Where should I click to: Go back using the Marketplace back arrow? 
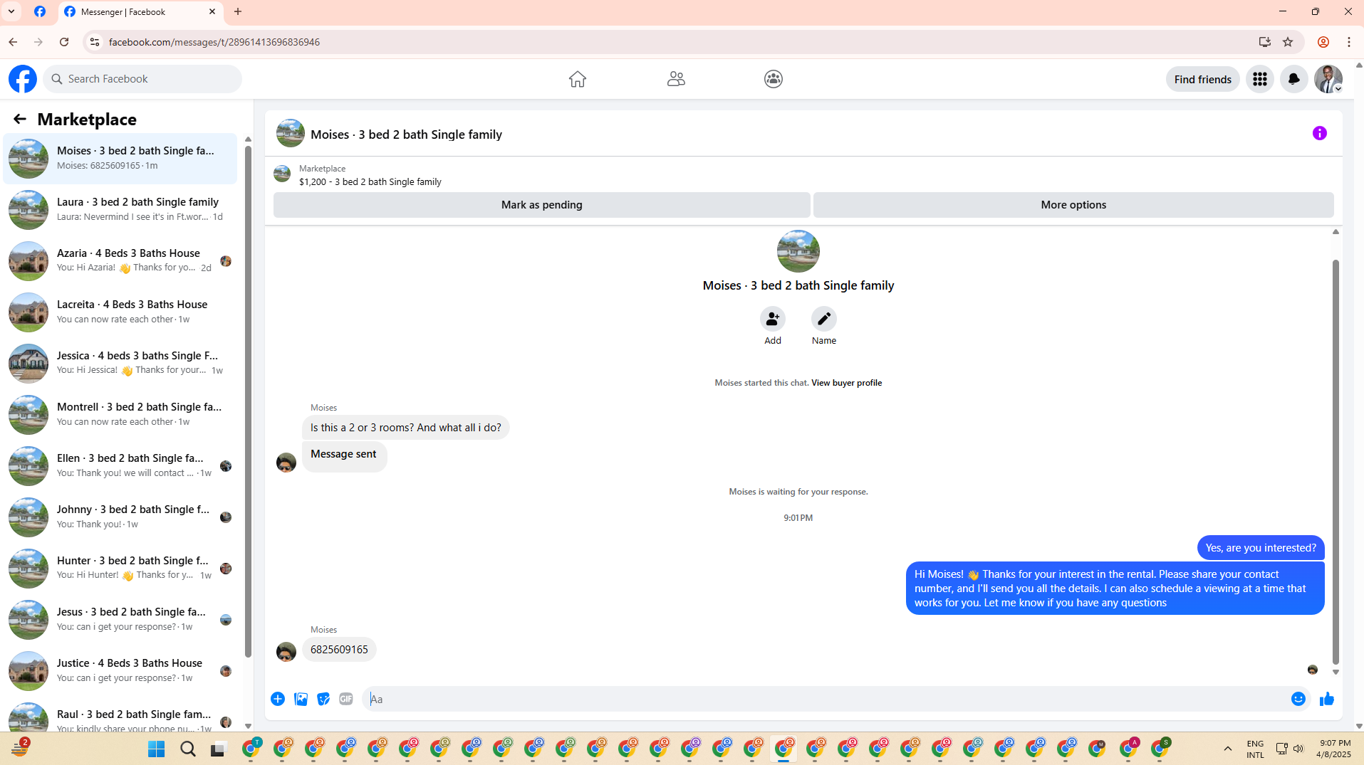pos(19,119)
